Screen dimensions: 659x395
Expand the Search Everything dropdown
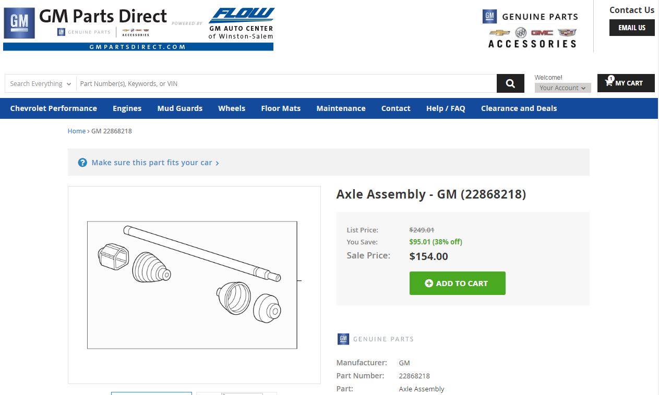click(x=41, y=83)
